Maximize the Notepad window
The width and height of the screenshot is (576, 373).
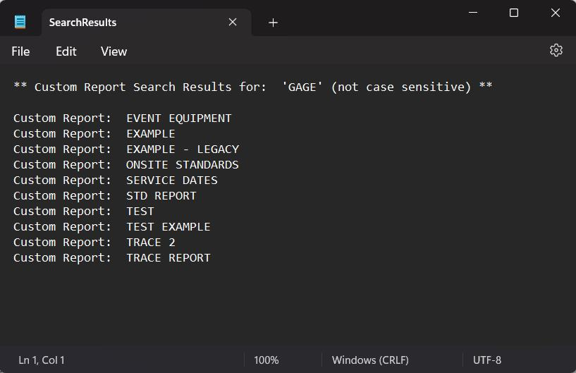pyautogui.click(x=514, y=13)
